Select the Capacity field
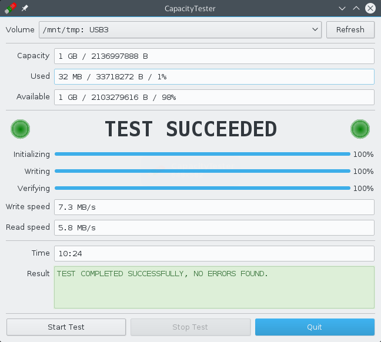Screen dimensions: 381x342 pos(214,56)
